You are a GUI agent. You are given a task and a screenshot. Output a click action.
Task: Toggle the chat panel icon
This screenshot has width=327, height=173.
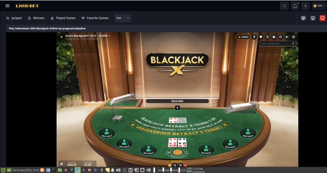tap(261, 37)
